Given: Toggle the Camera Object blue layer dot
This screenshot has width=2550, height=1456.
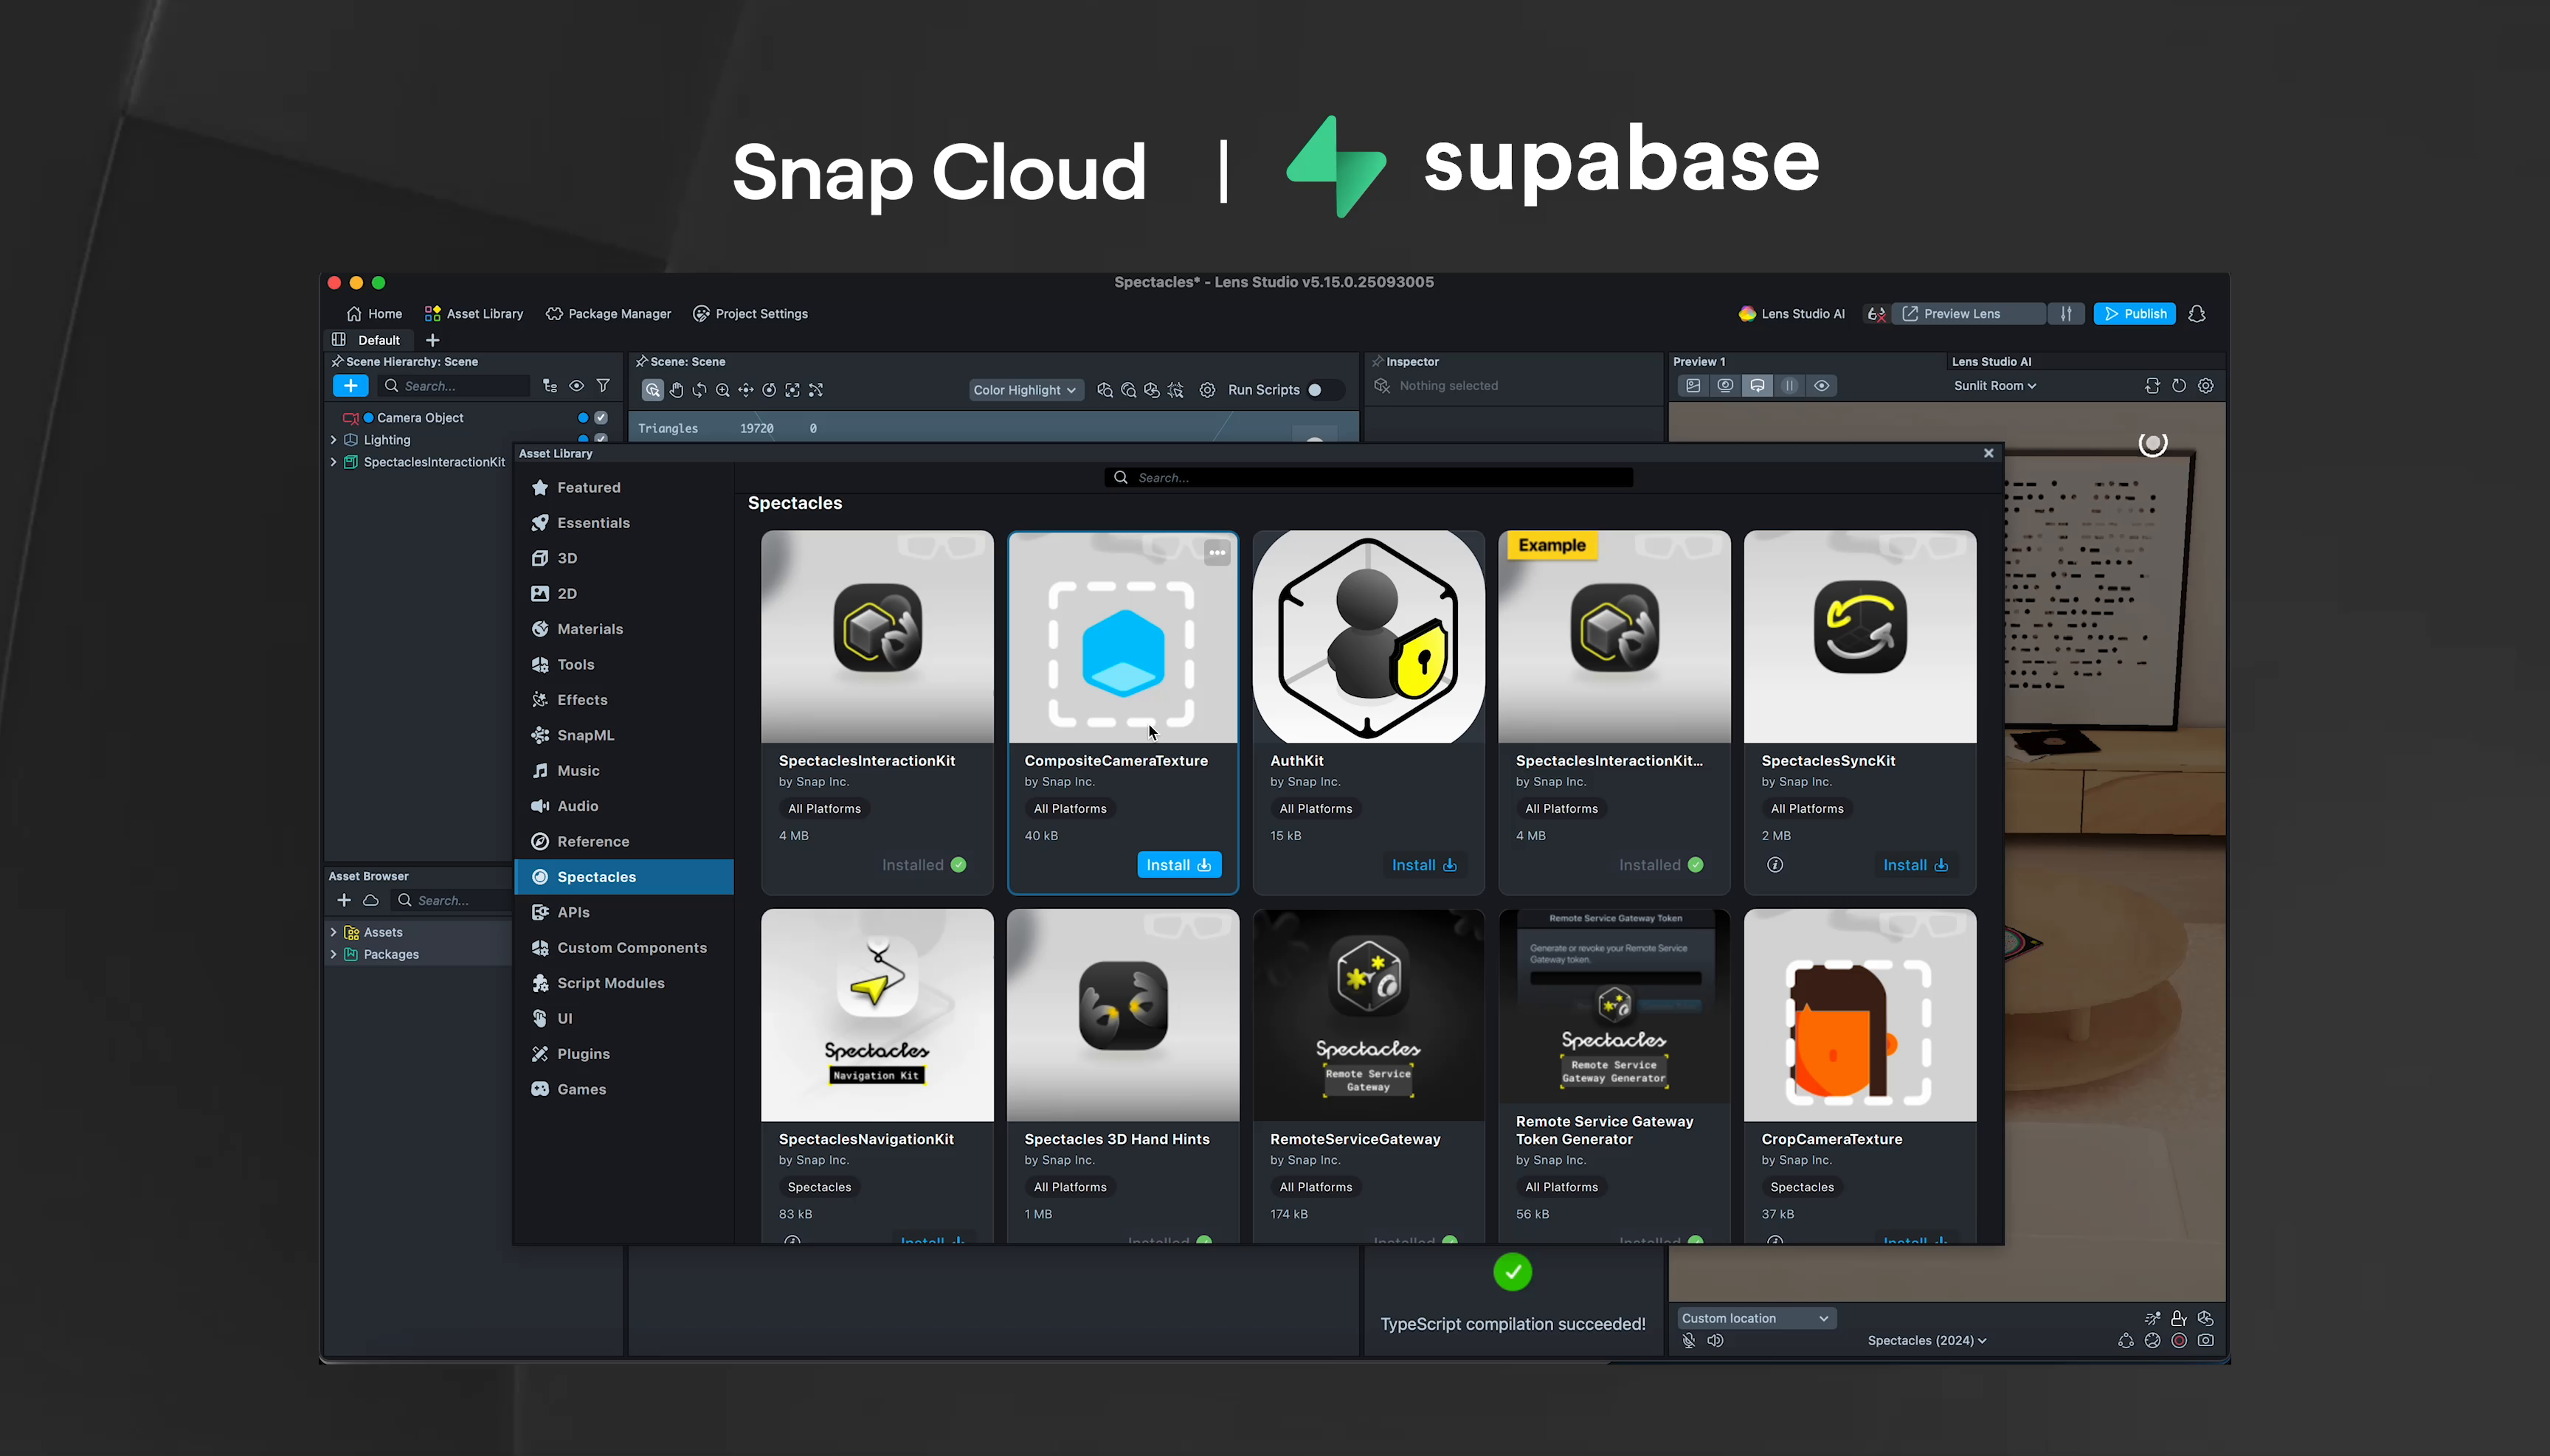Looking at the screenshot, I should point(583,418).
